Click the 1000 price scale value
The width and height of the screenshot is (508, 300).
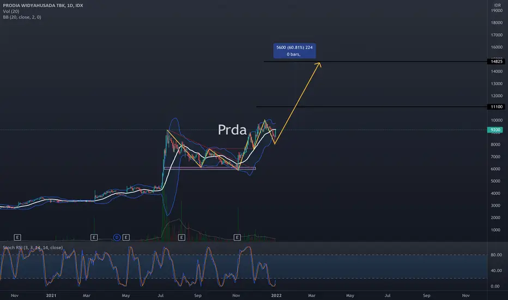click(x=496, y=230)
